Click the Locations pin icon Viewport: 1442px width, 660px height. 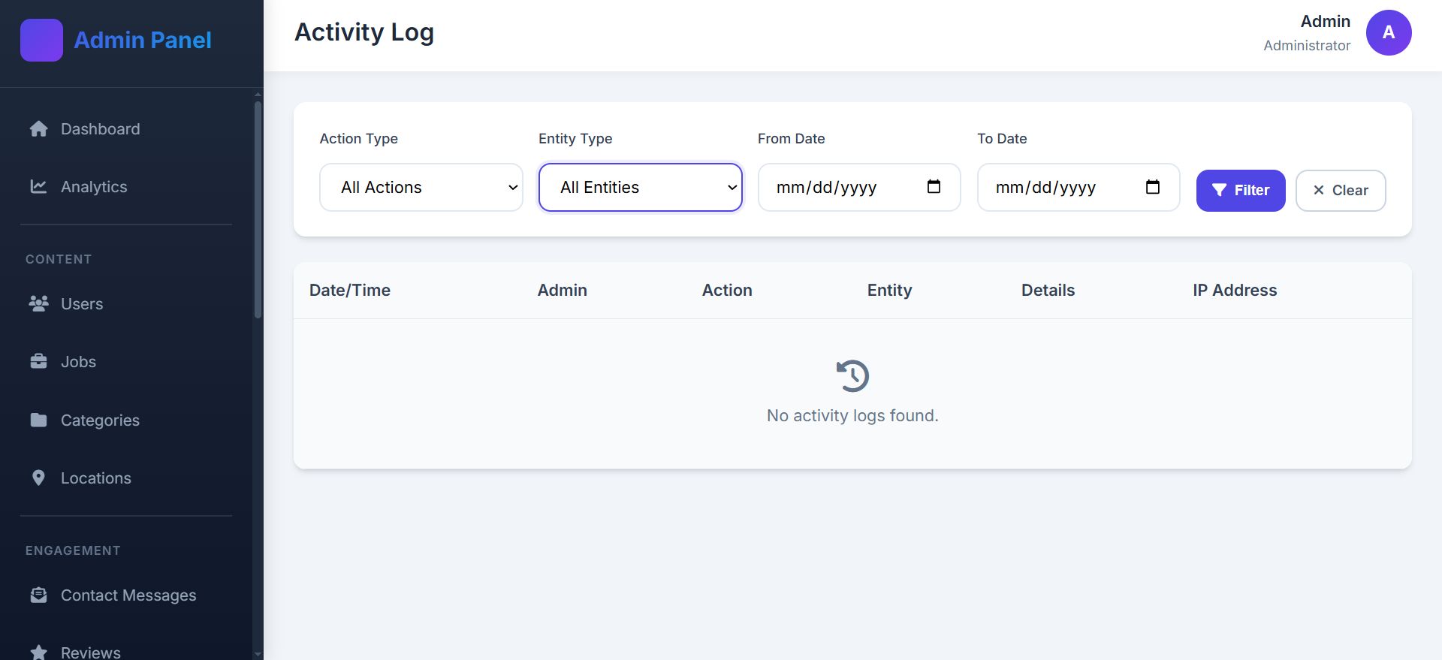click(38, 478)
